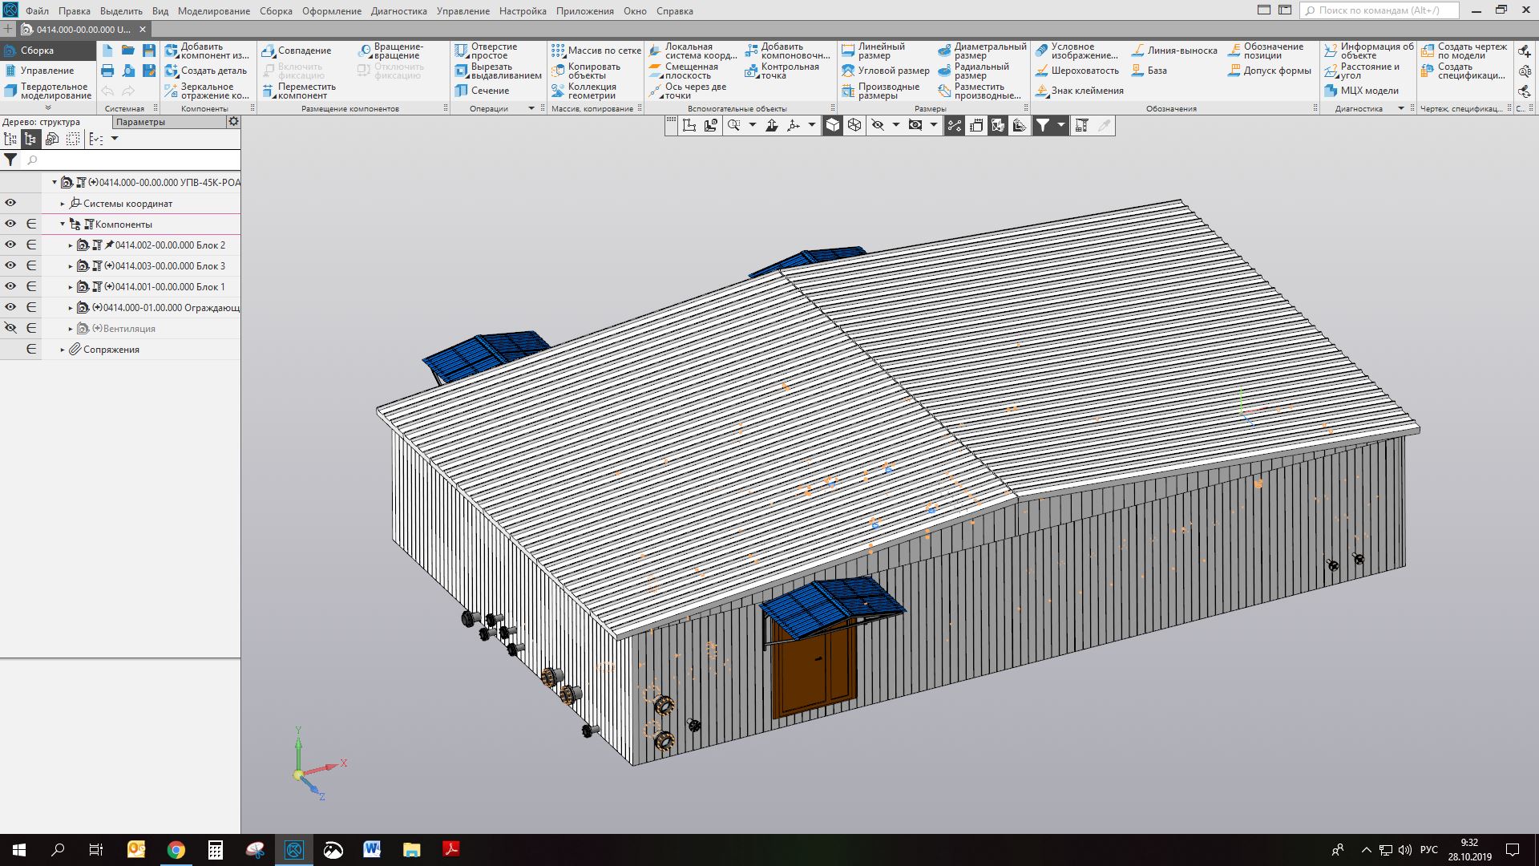Image resolution: width=1539 pixels, height=866 pixels.
Task: Switch to wireframe display mode
Action: [x=854, y=125]
